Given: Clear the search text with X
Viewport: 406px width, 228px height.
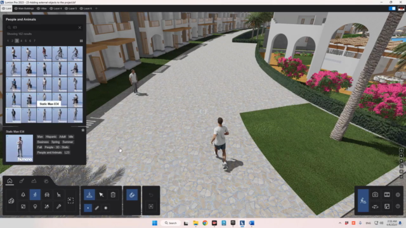Looking at the screenshot, I should 80,27.
